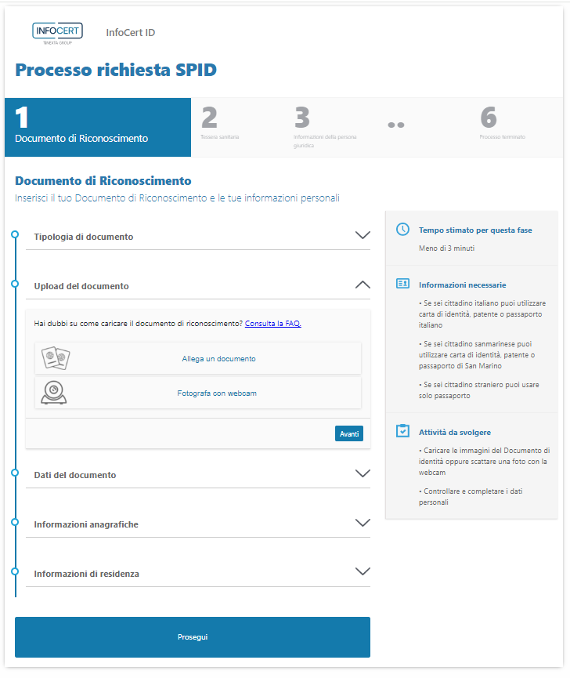This screenshot has height=678, width=570.
Task: Click the InfoCert logo
Action: pyautogui.click(x=57, y=33)
